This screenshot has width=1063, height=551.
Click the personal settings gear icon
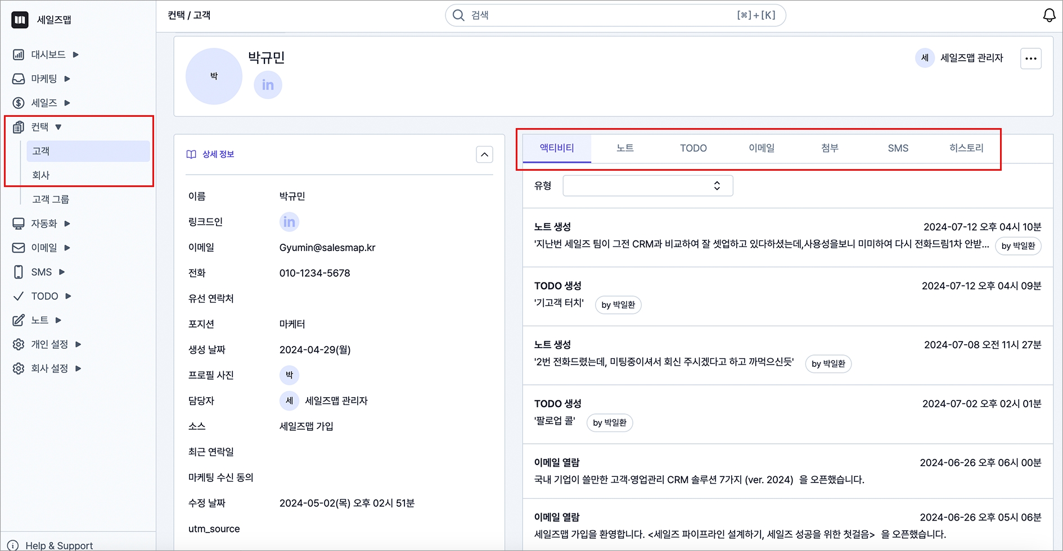[x=19, y=344]
